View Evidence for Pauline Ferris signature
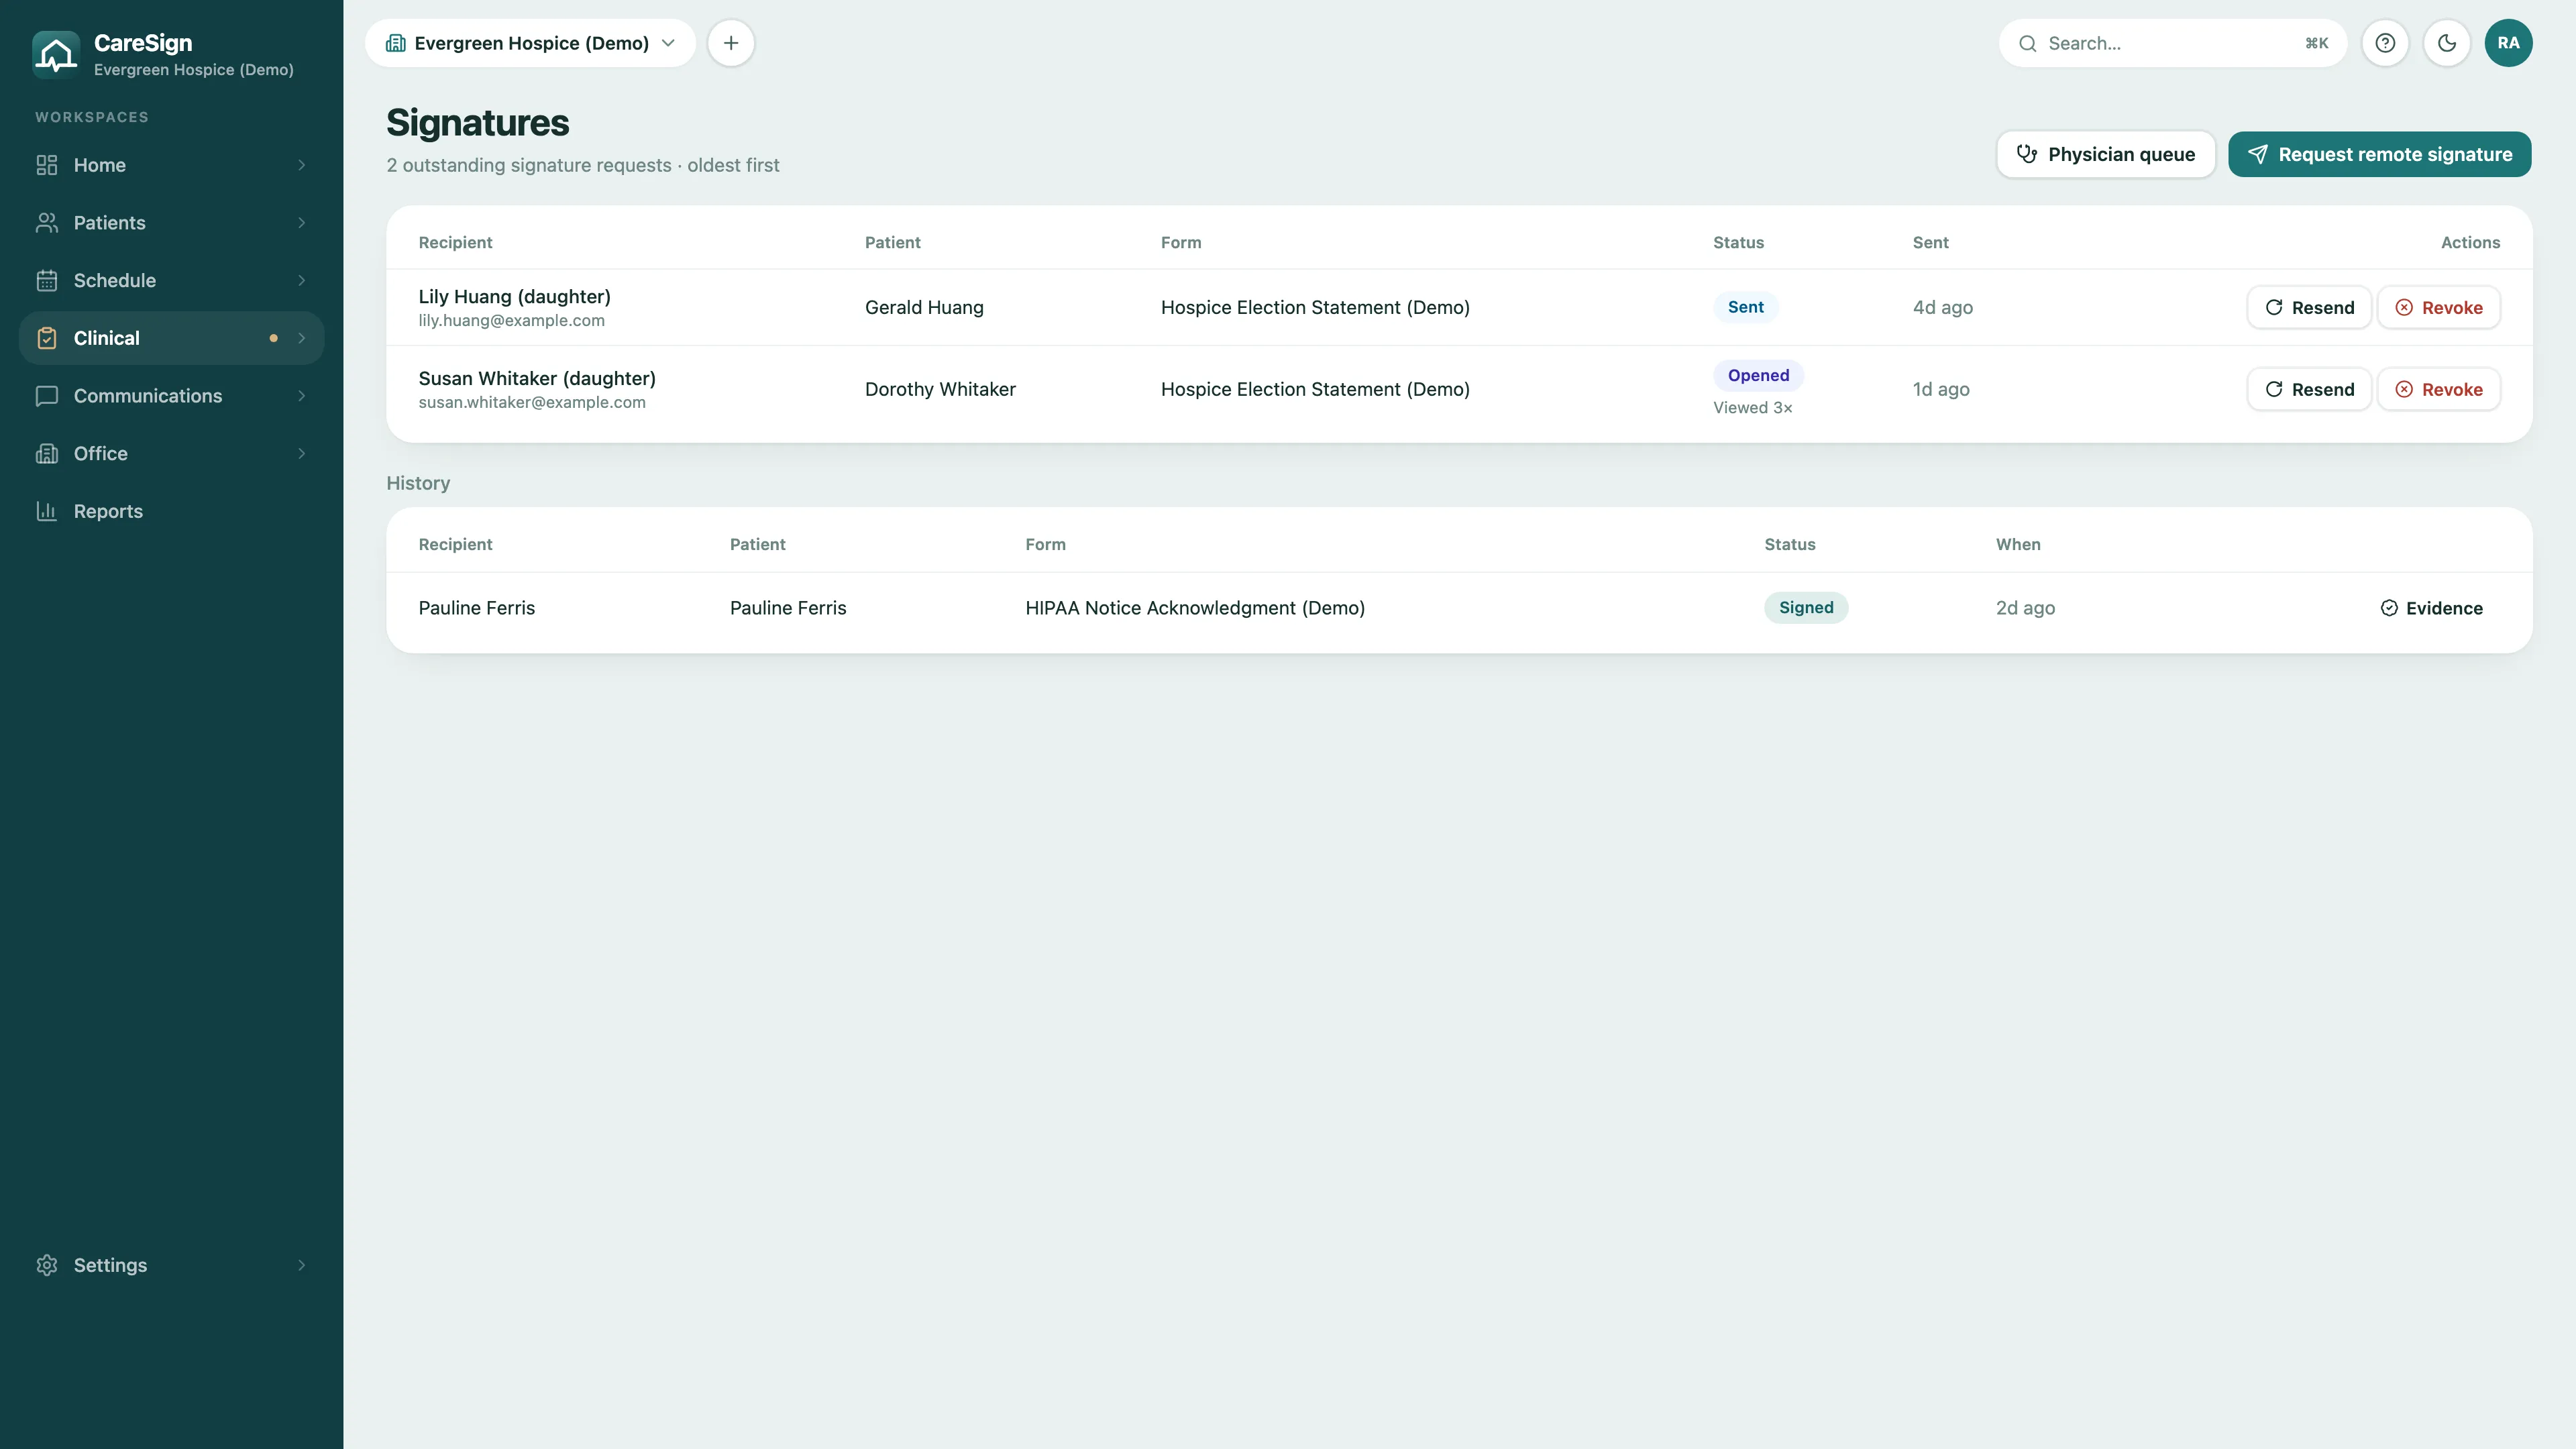The width and height of the screenshot is (2576, 1449). (x=2431, y=608)
